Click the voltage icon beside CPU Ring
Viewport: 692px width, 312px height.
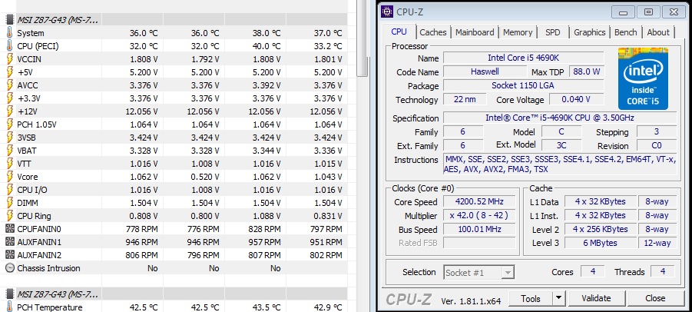10,216
